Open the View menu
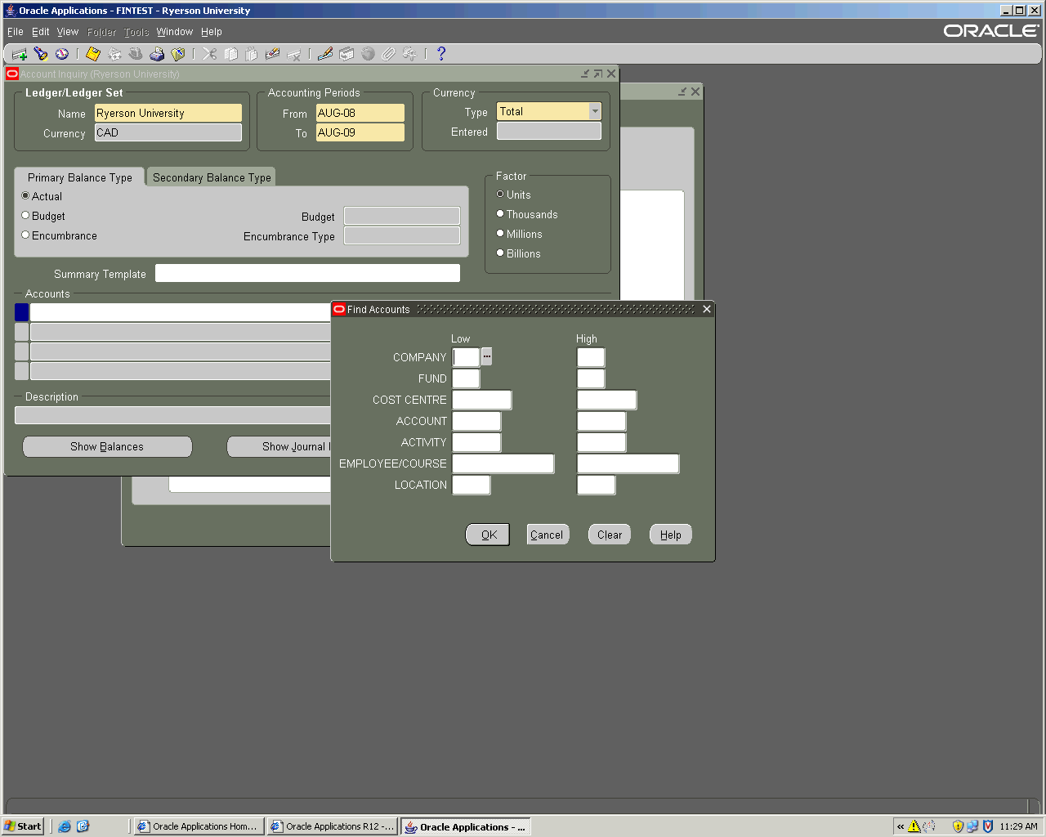Screen dimensions: 1046x837 [67, 32]
